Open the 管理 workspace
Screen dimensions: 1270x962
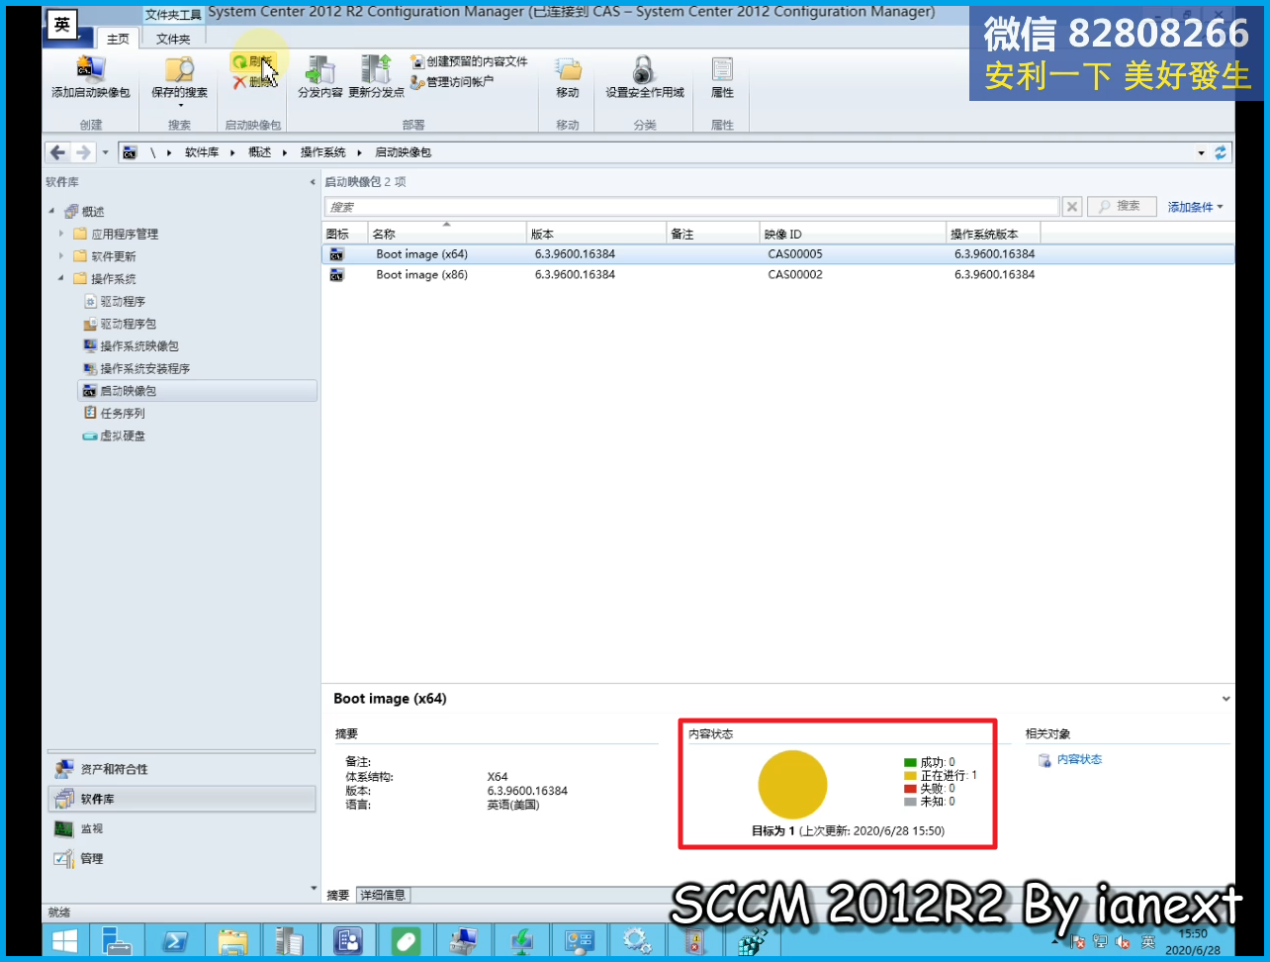point(182,858)
